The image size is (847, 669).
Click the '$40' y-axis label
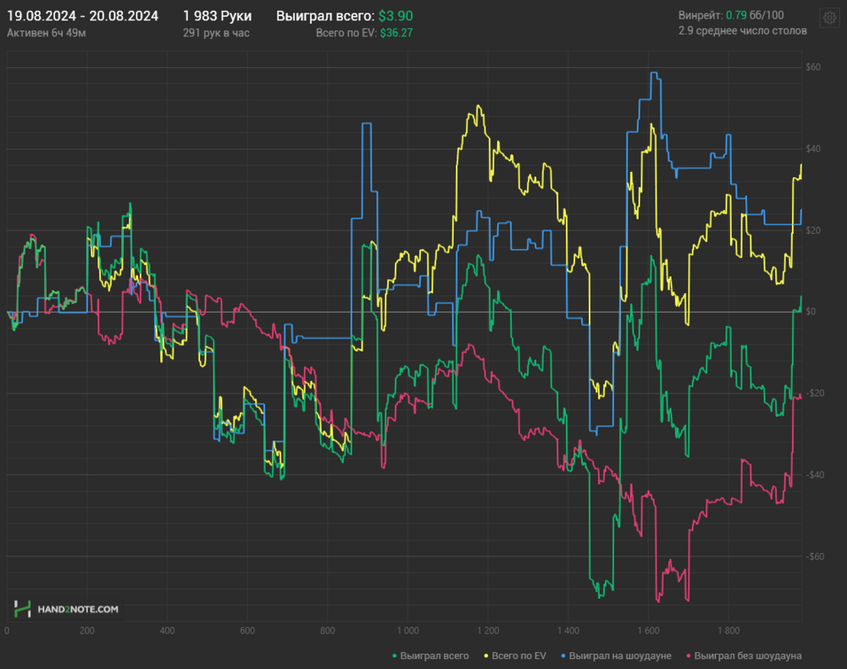pyautogui.click(x=813, y=148)
